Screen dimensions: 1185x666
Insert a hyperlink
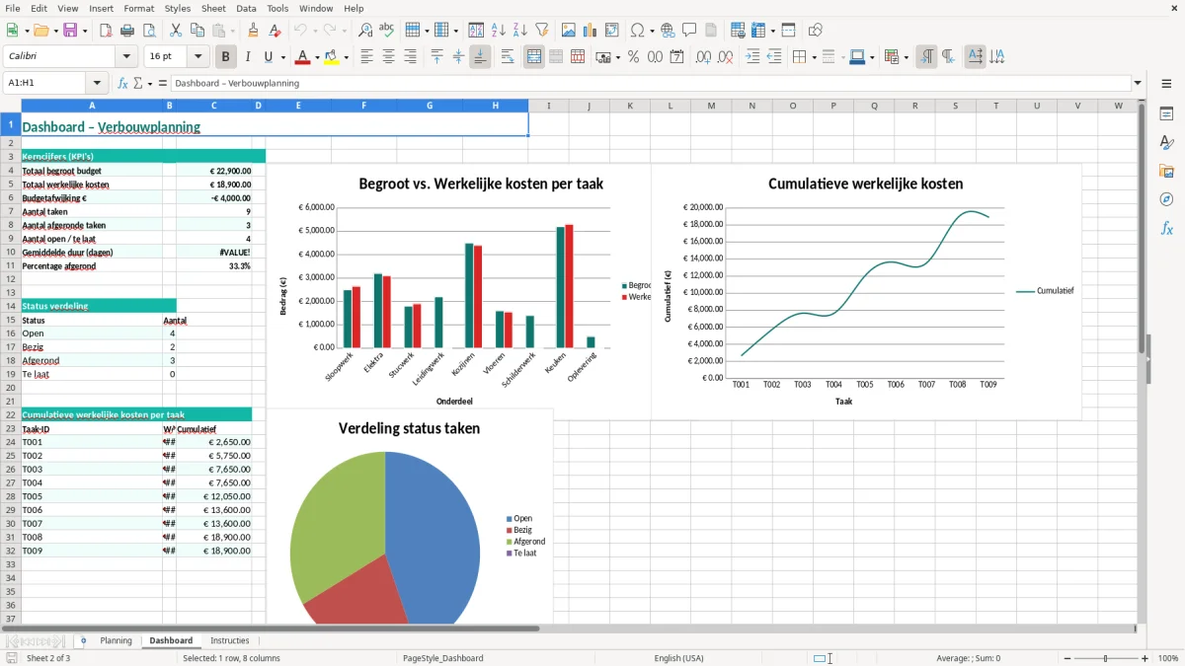(668, 31)
